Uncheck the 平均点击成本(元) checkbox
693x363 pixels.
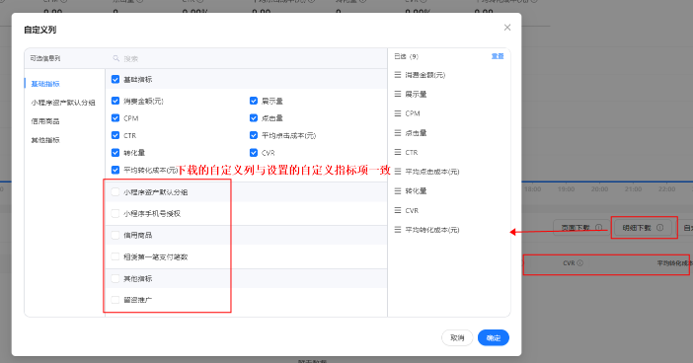pos(254,135)
